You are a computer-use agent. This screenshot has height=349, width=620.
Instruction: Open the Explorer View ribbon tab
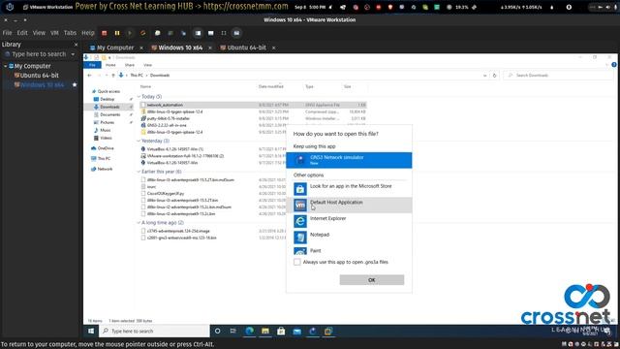click(147, 65)
